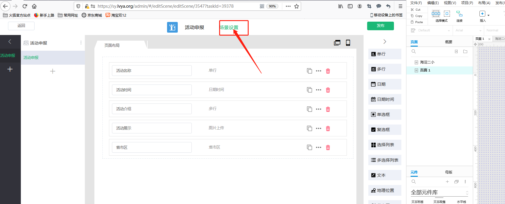Screen dimensions: 505x204
Task: Add 日期 component
Action: [385, 84]
